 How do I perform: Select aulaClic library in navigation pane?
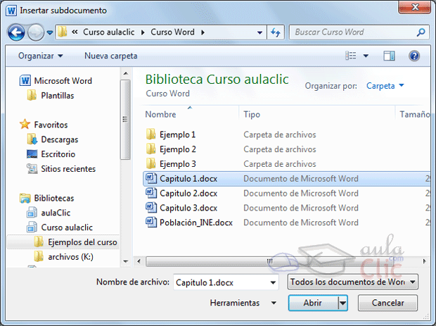49,213
